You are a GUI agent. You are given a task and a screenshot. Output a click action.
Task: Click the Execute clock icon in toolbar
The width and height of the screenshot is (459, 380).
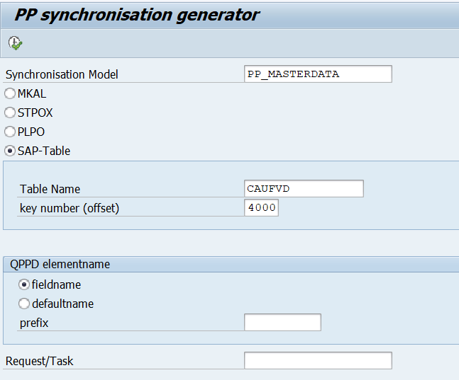(15, 43)
